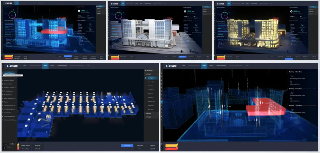The width and height of the screenshot is (320, 153).
Task: Open Schedule Settings in floor-plan view
Action: [25, 145]
